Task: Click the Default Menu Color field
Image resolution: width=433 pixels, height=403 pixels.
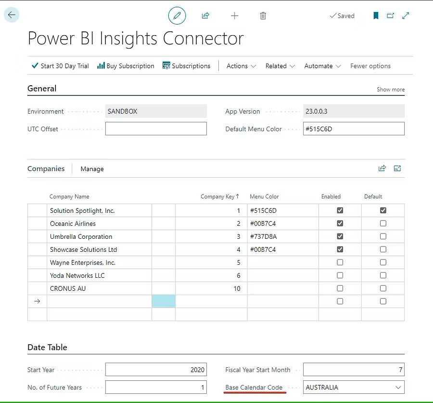Action: [354, 129]
